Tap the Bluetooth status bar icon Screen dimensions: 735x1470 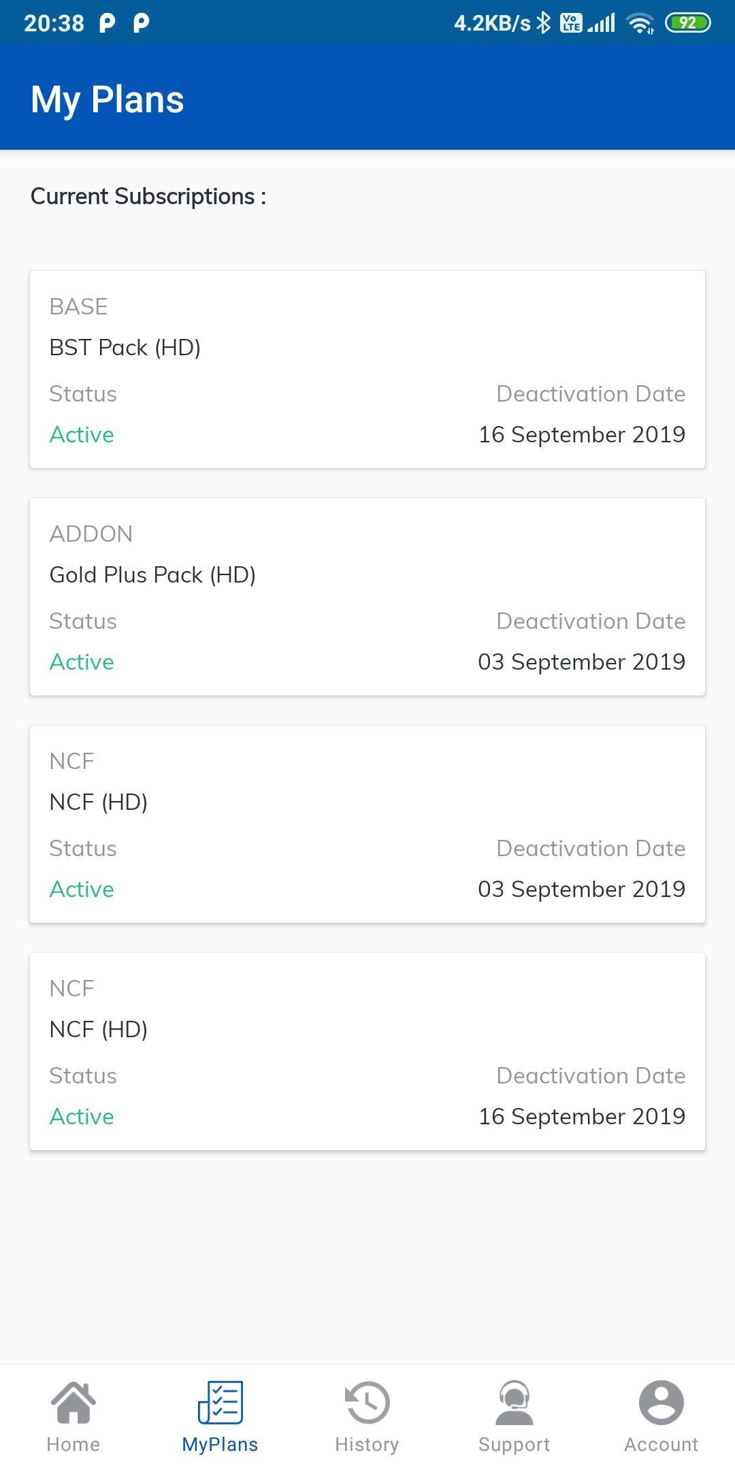pyautogui.click(x=543, y=23)
